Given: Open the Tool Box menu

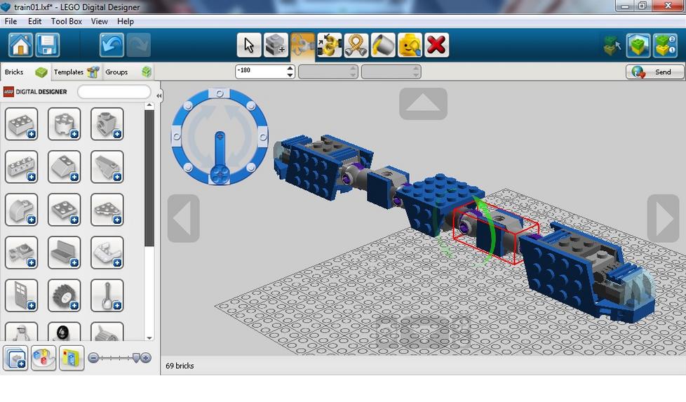Looking at the screenshot, I should pos(66,22).
